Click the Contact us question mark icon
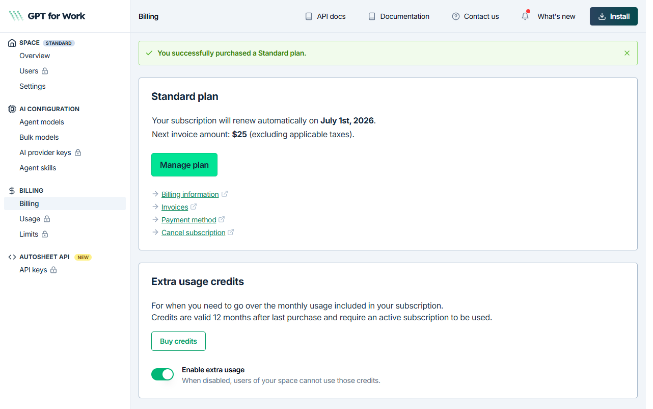653x409 pixels. point(456,16)
